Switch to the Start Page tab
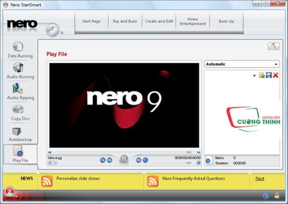Screen dimensions: 288x204 click(91, 21)
